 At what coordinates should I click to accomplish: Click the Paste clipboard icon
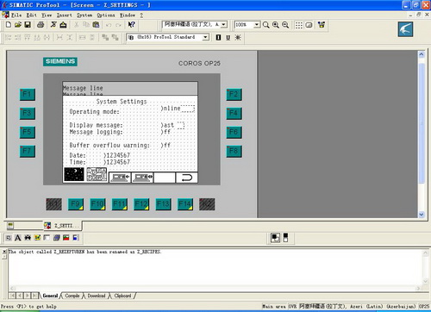pos(96,25)
